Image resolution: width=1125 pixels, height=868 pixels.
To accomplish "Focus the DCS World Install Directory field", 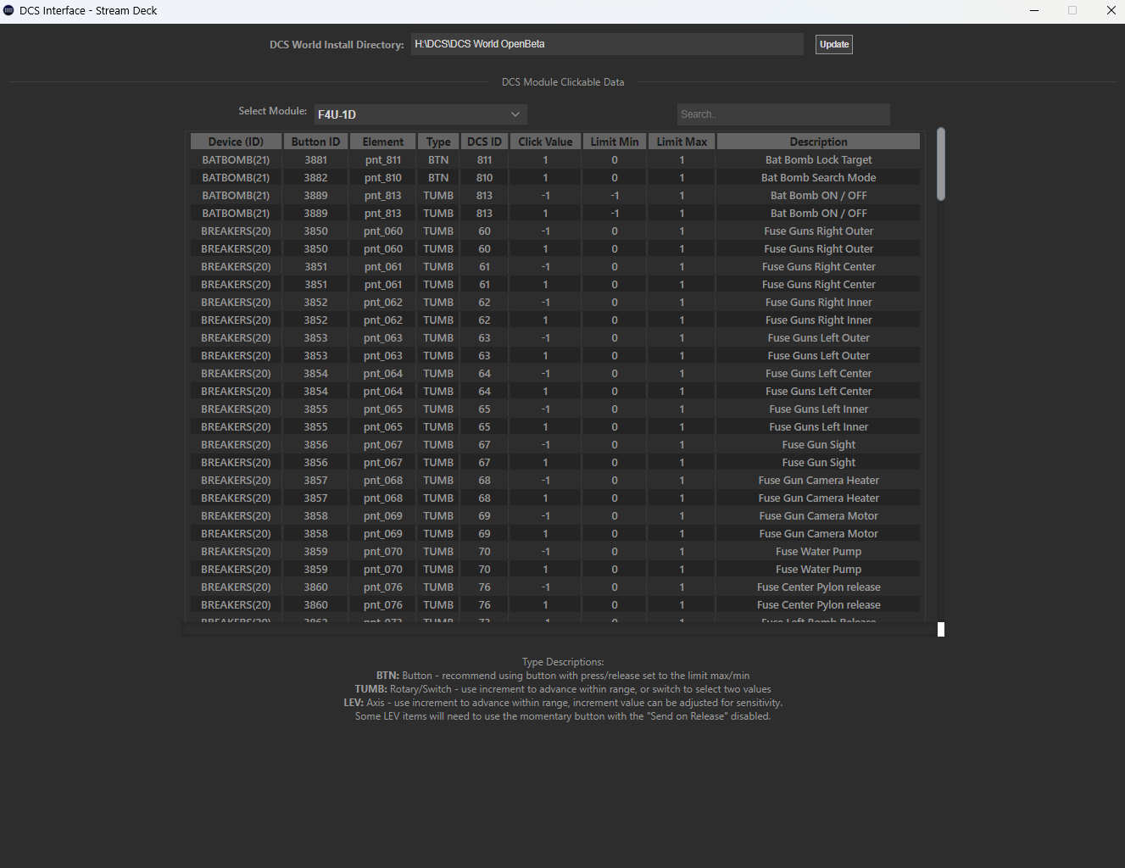I will (x=607, y=44).
